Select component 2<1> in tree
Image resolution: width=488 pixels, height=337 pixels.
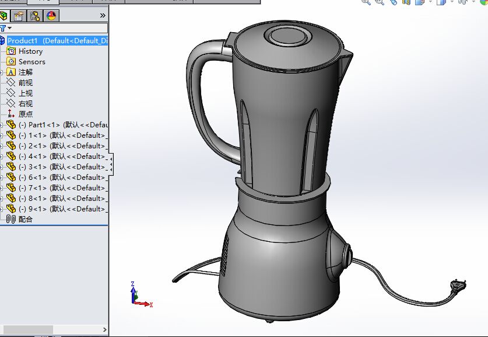click(63, 146)
